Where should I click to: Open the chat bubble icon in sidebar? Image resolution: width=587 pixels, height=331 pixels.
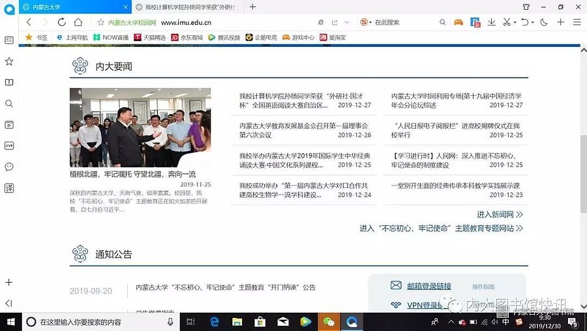tap(9, 167)
